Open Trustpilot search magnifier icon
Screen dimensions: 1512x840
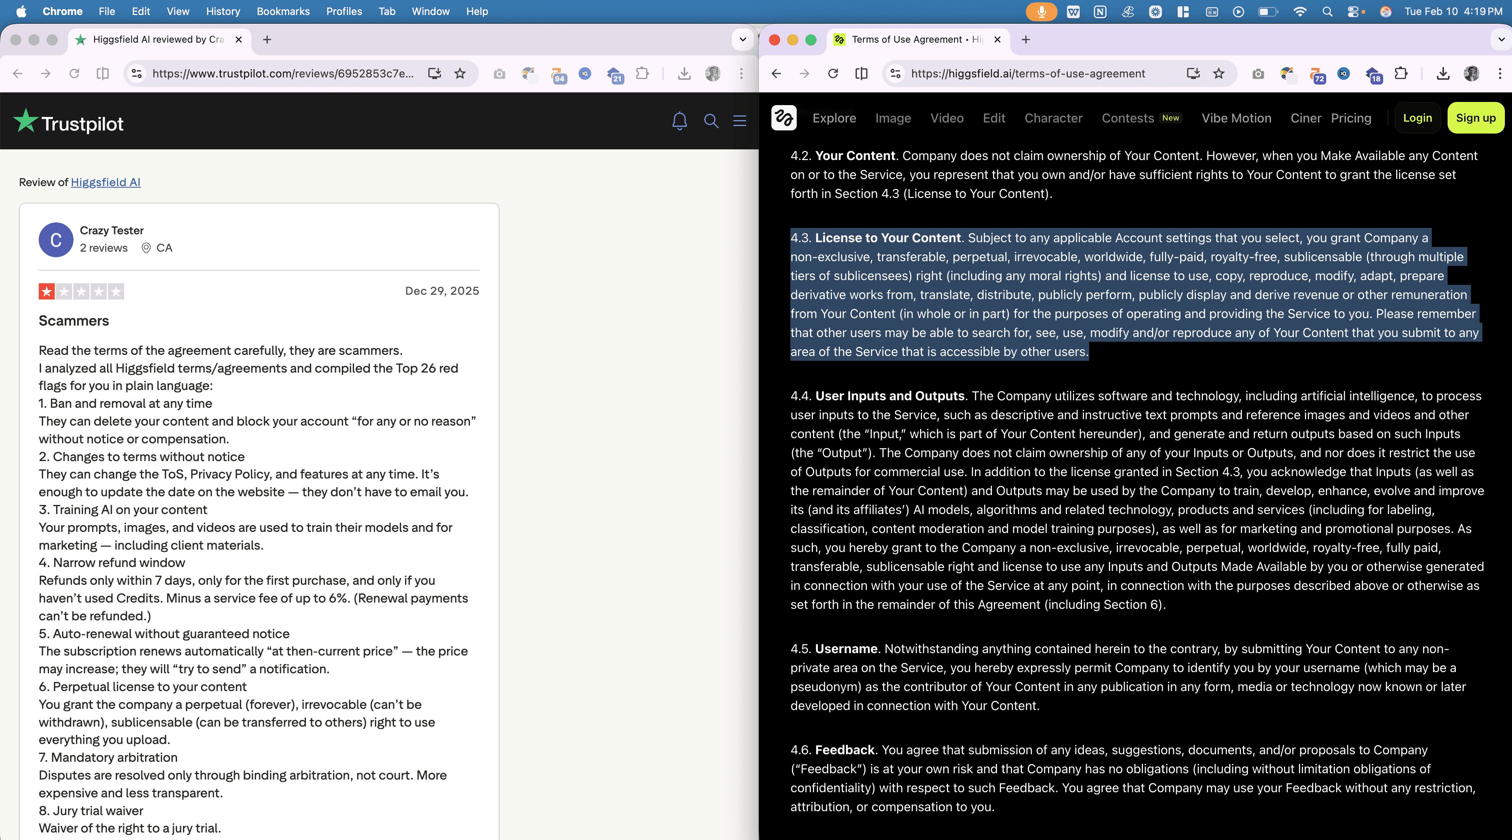(711, 121)
